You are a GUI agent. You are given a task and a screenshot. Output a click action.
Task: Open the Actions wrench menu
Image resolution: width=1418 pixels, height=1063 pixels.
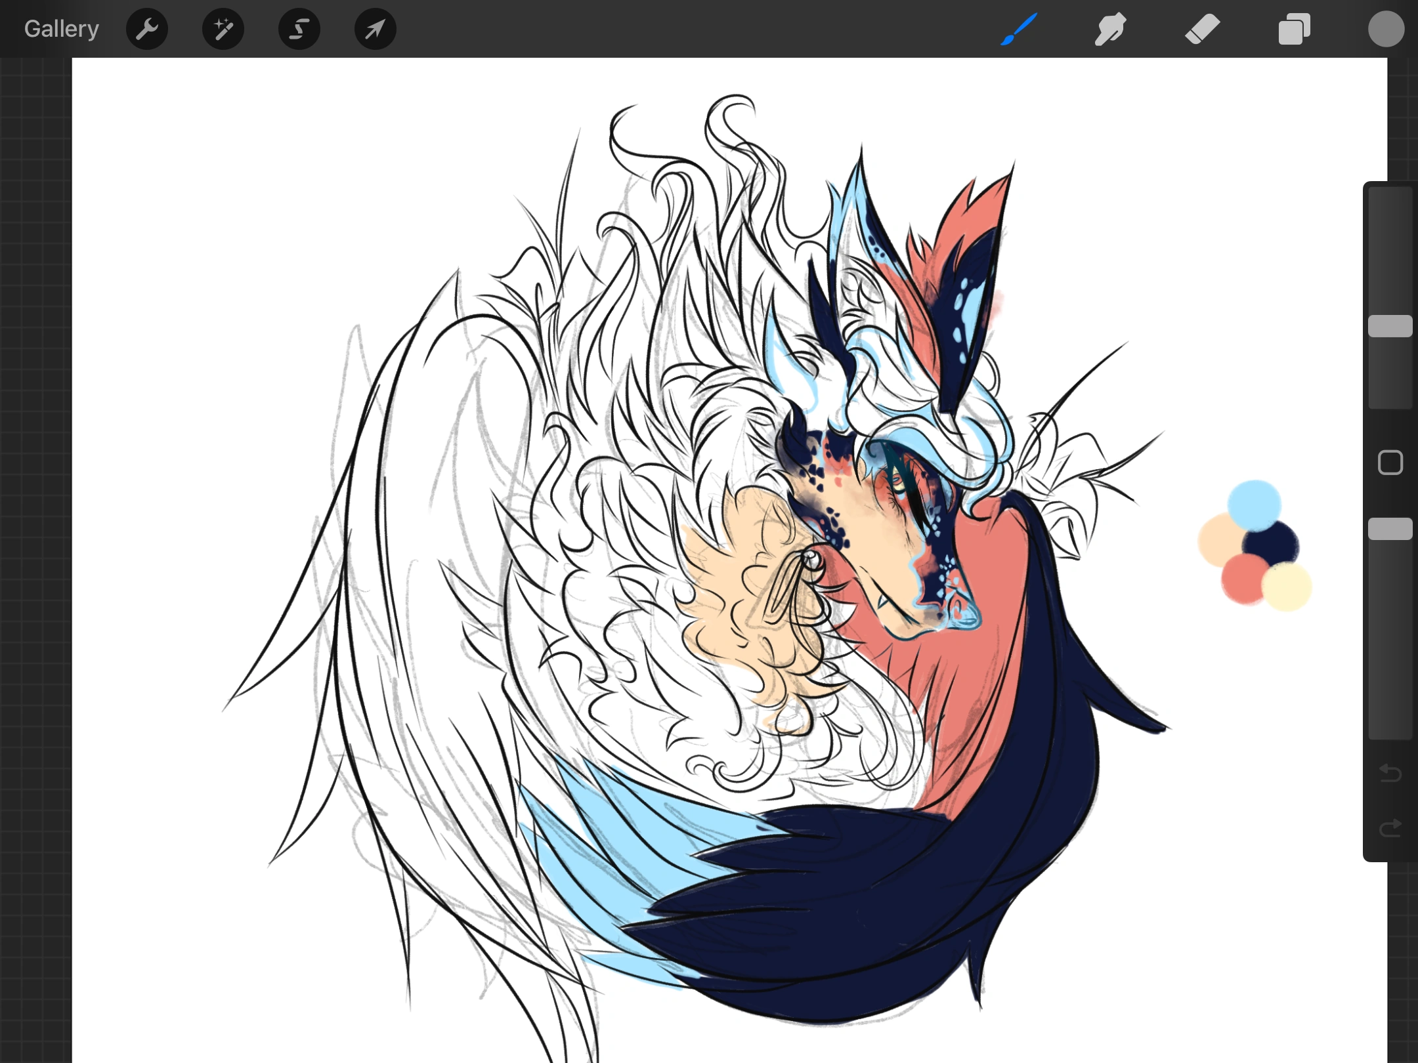147,29
